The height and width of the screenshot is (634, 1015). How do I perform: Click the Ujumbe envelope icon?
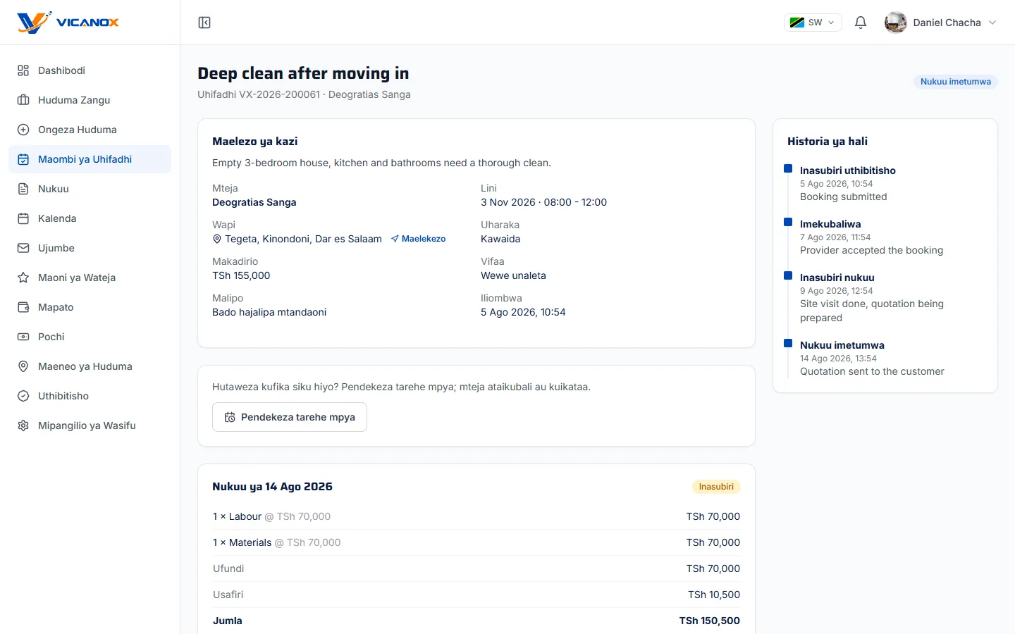coord(23,248)
